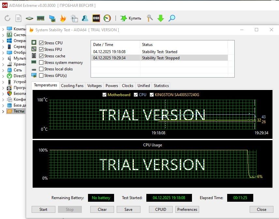The image size is (279, 219).
Task: Expand the Компьютер tree node
Action: tap(3, 29)
